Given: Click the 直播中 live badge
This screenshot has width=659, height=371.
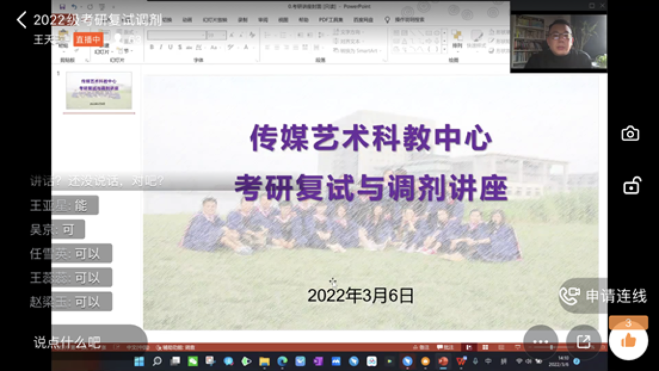Looking at the screenshot, I should [x=88, y=40].
